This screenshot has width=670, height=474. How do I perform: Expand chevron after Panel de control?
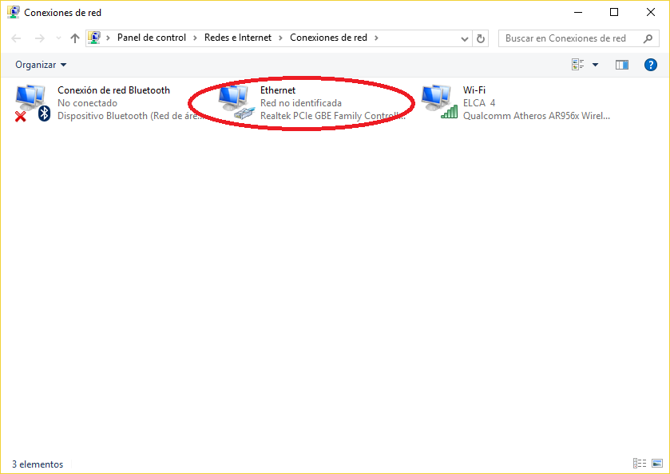195,38
